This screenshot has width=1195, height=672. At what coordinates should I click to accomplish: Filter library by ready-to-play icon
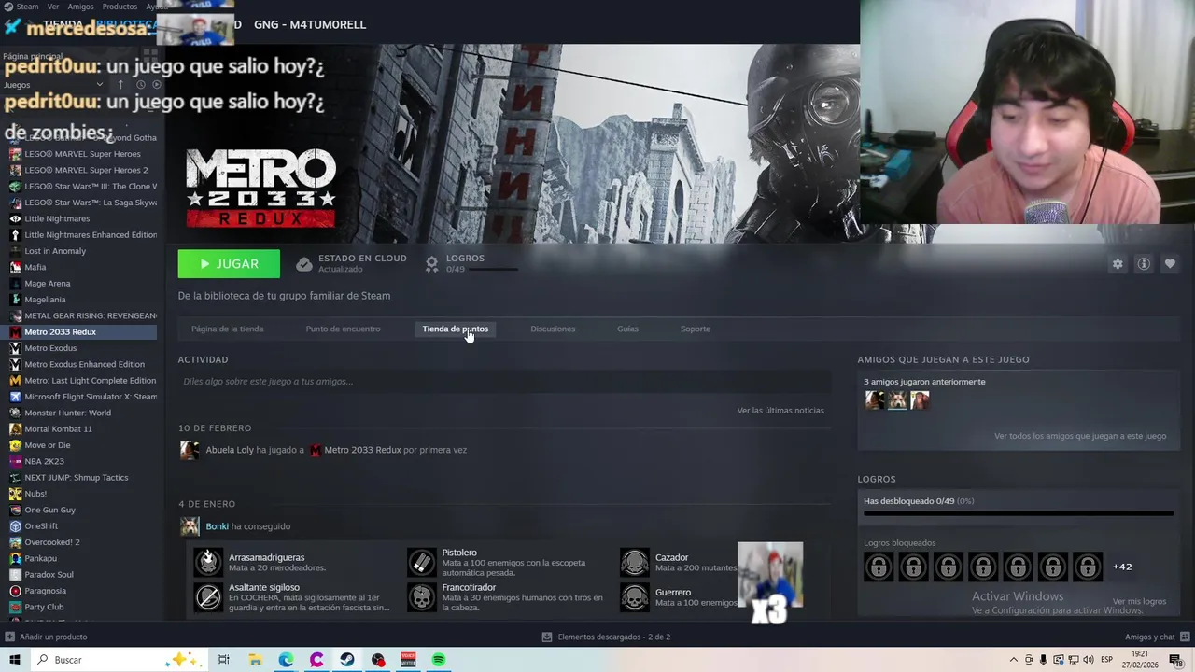point(157,85)
